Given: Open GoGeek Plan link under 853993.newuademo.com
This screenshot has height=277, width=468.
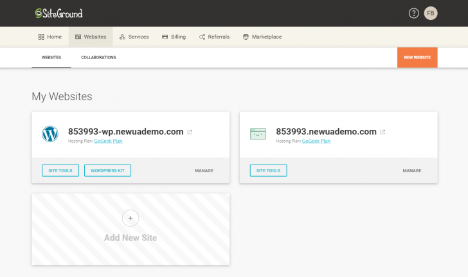Looking at the screenshot, I should [316, 141].
